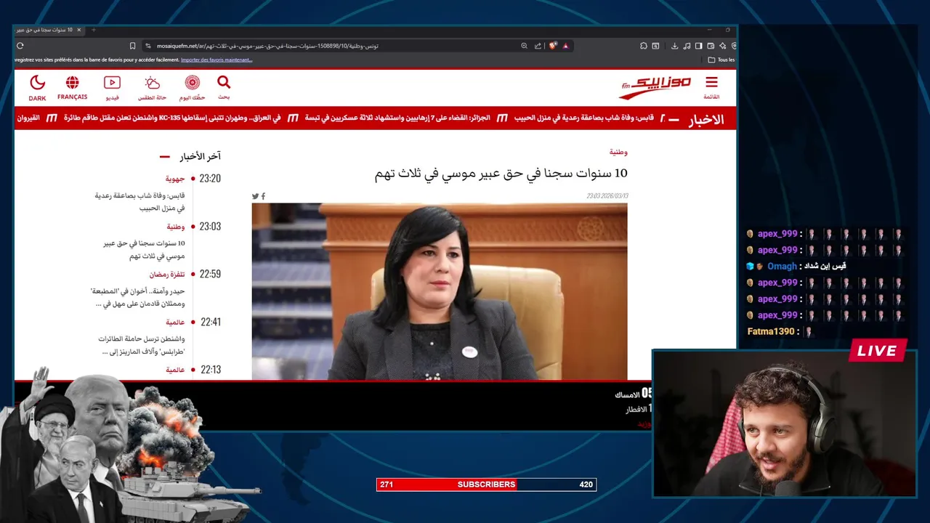
Task: Toggle the browser sidebar panel icon
Action: (698, 46)
